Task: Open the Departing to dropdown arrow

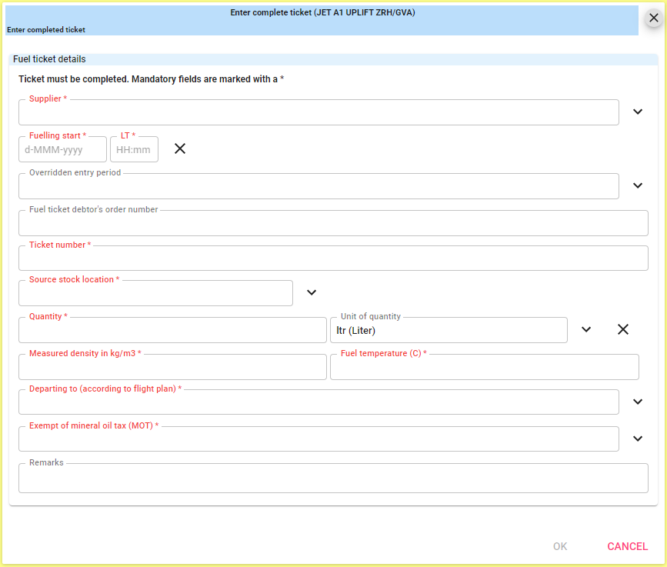Action: click(x=637, y=402)
